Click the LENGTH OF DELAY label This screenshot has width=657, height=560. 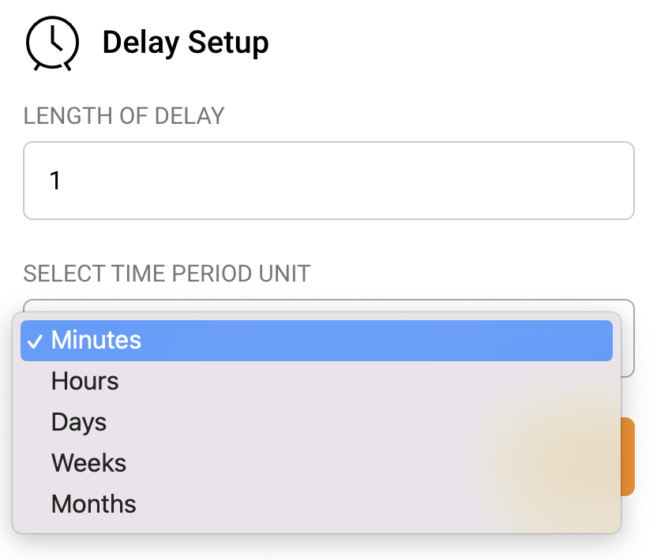[124, 116]
